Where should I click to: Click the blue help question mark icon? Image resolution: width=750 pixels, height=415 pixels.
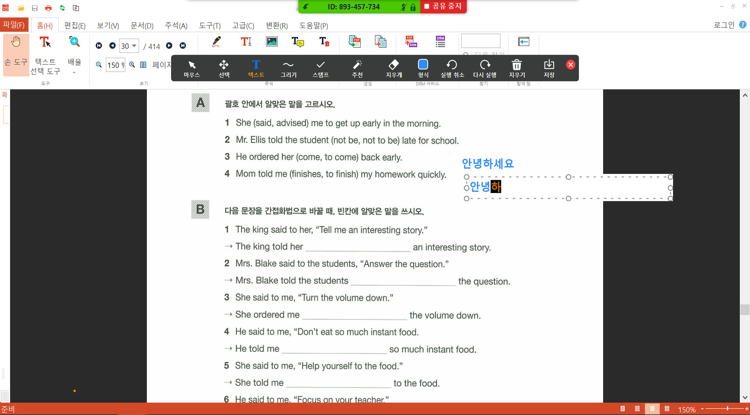(x=743, y=25)
